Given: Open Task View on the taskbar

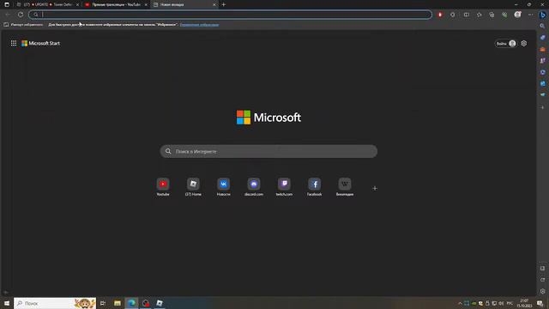Looking at the screenshot, I should click(x=103, y=303).
